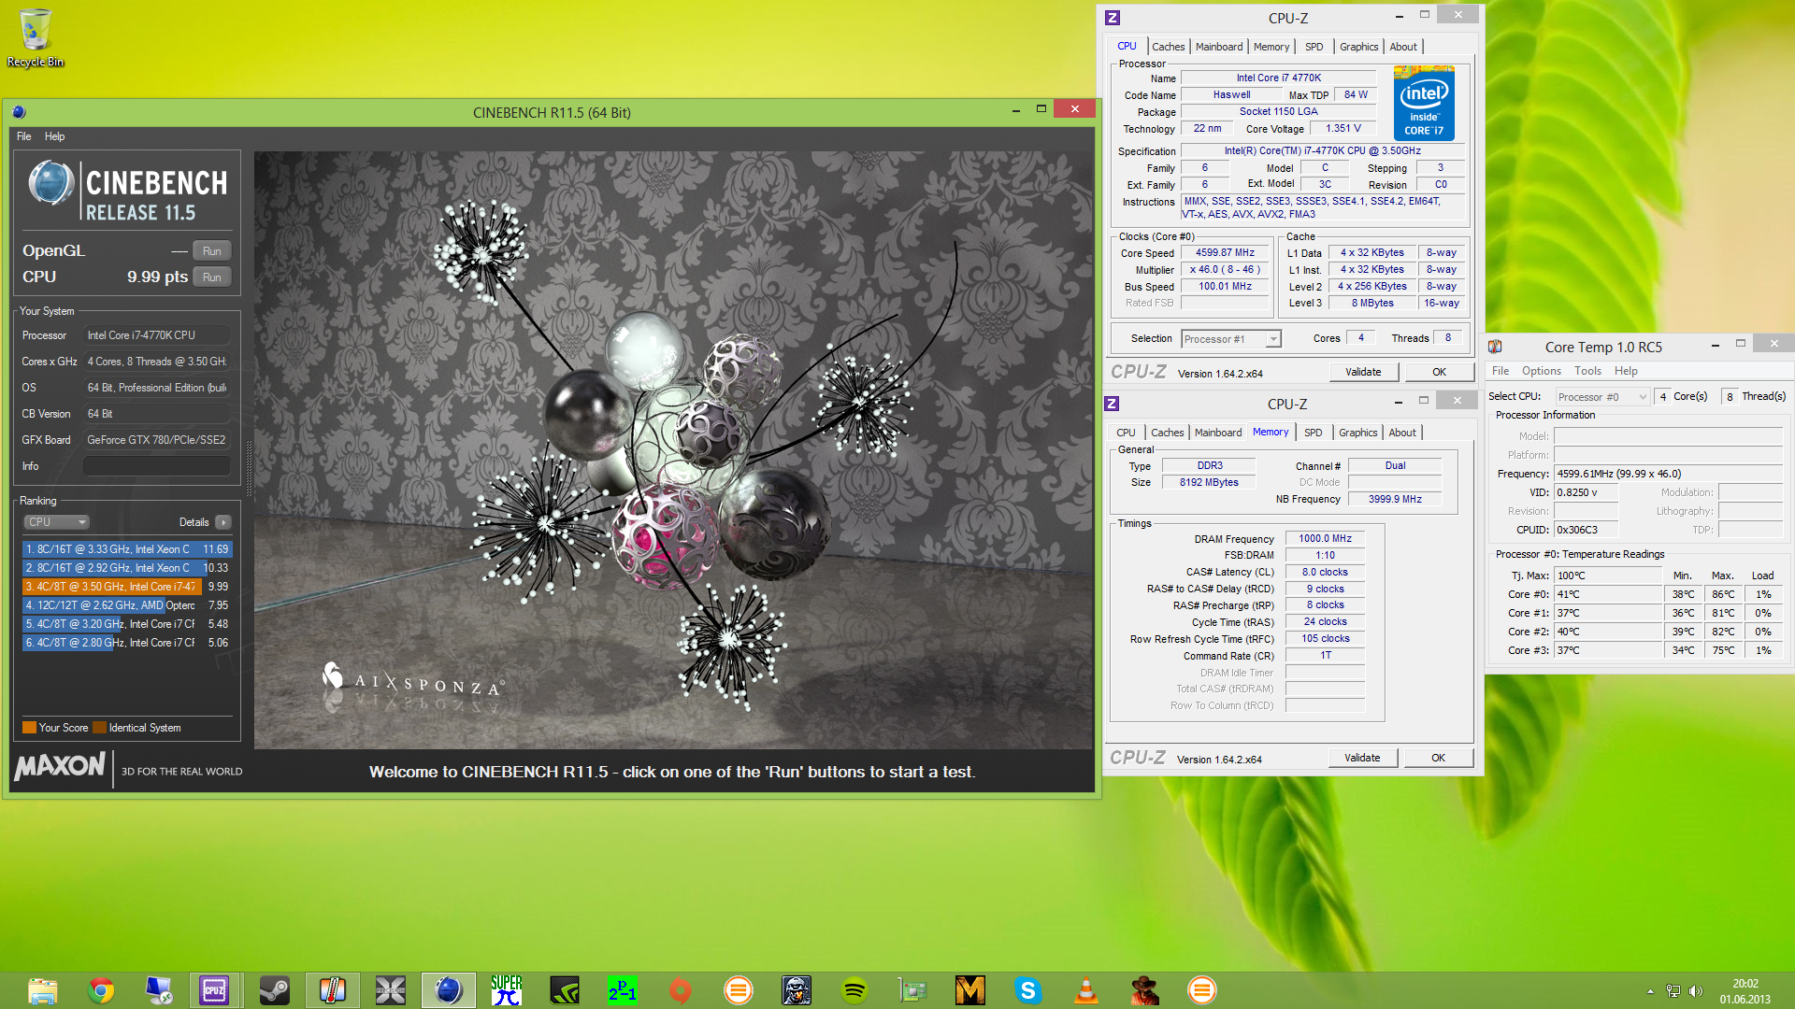Open Spotify from the taskbar

coord(854,990)
